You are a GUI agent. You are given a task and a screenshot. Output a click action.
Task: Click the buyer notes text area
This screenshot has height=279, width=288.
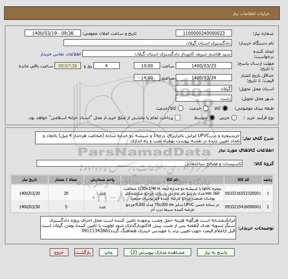tap(138, 228)
